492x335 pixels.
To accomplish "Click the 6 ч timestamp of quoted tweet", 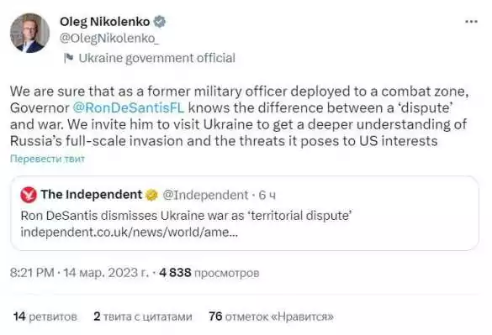I will tap(267, 195).
